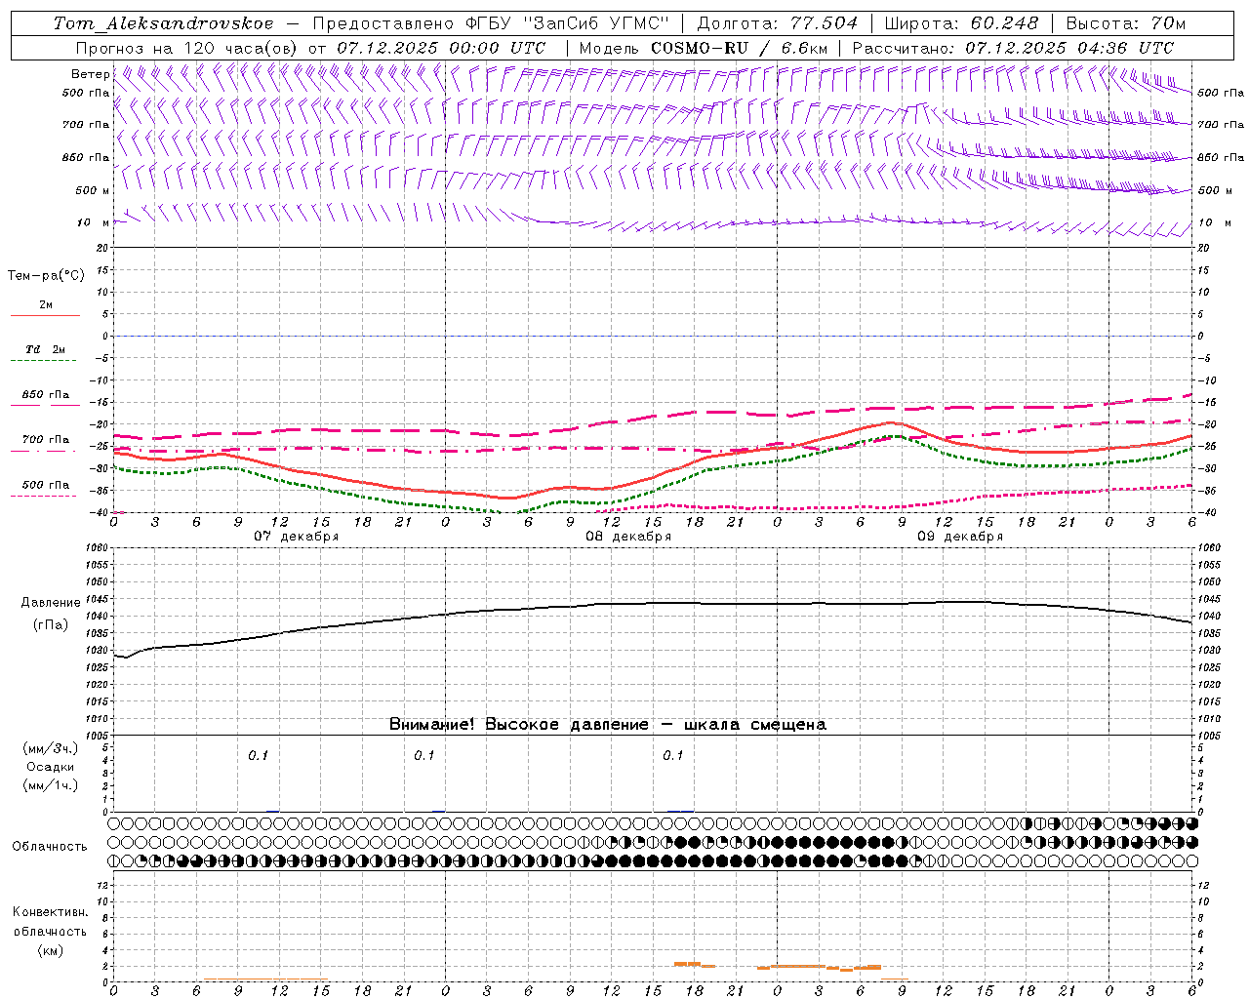Click the Давление pressure panel label
The image size is (1249, 999).
(x=51, y=603)
